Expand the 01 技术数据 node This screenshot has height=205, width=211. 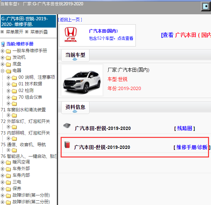pos(8,84)
